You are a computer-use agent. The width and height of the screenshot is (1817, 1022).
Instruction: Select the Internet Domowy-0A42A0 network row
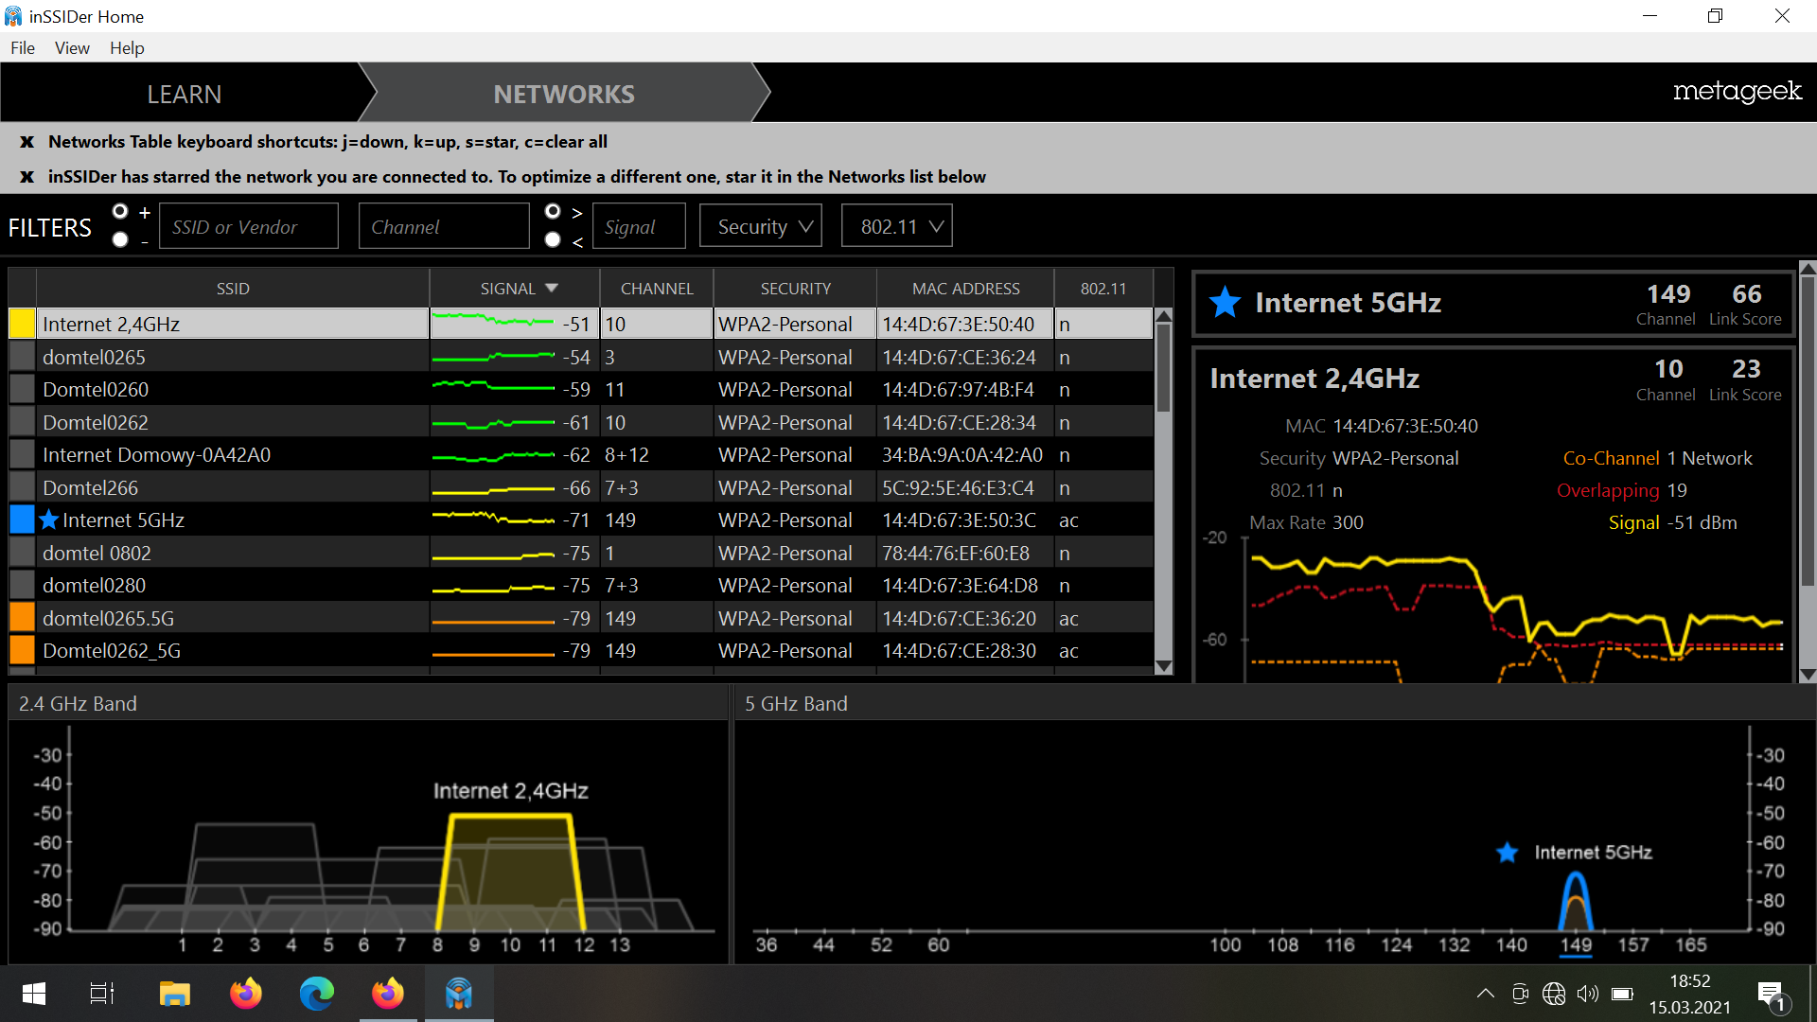click(x=581, y=455)
